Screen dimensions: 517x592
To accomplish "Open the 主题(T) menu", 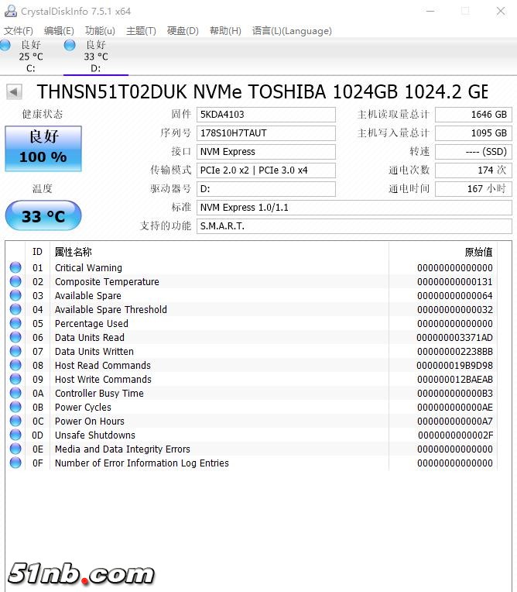I will click(x=141, y=31).
